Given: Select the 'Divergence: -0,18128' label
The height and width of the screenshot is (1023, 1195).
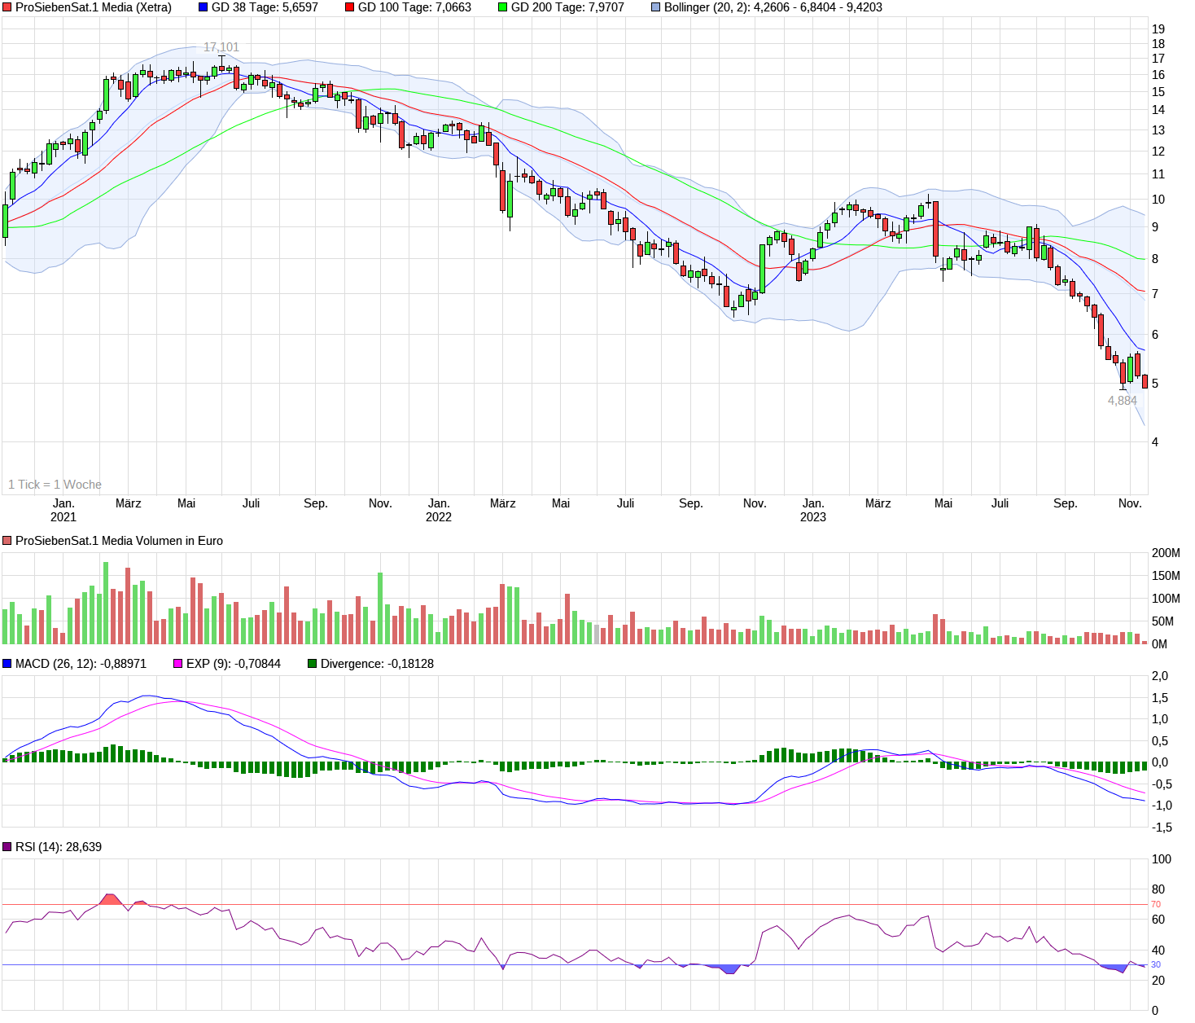Looking at the screenshot, I should click(377, 664).
